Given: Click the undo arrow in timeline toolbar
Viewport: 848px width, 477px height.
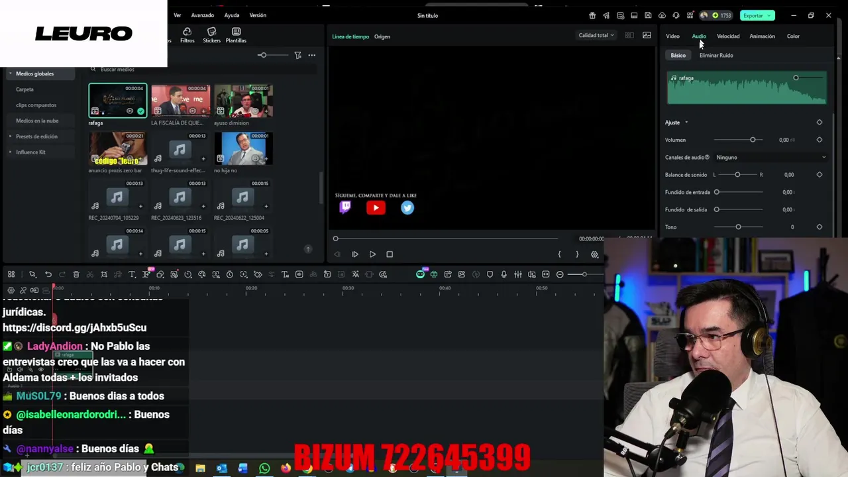Looking at the screenshot, I should pos(48,274).
